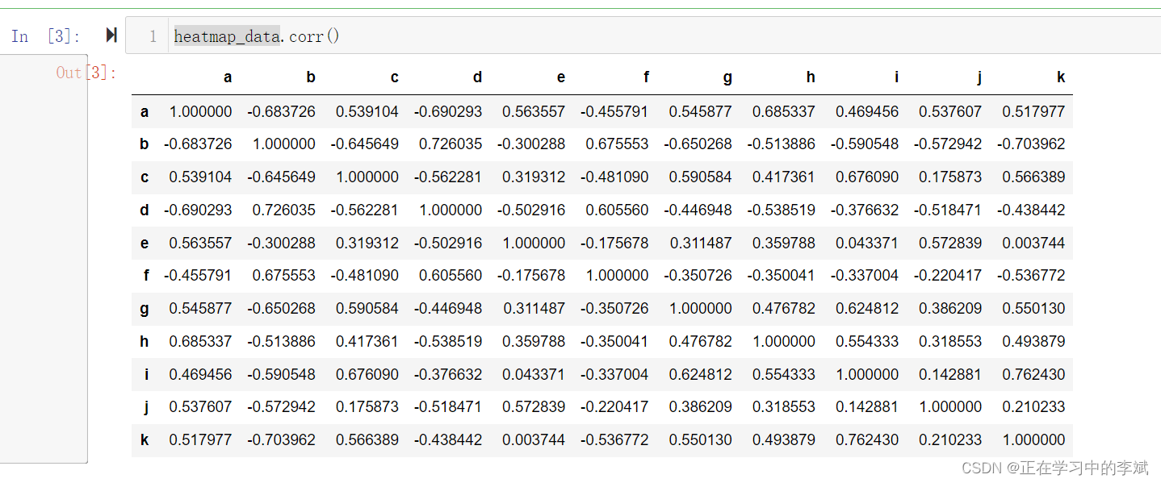Click column header e

pyautogui.click(x=561, y=77)
